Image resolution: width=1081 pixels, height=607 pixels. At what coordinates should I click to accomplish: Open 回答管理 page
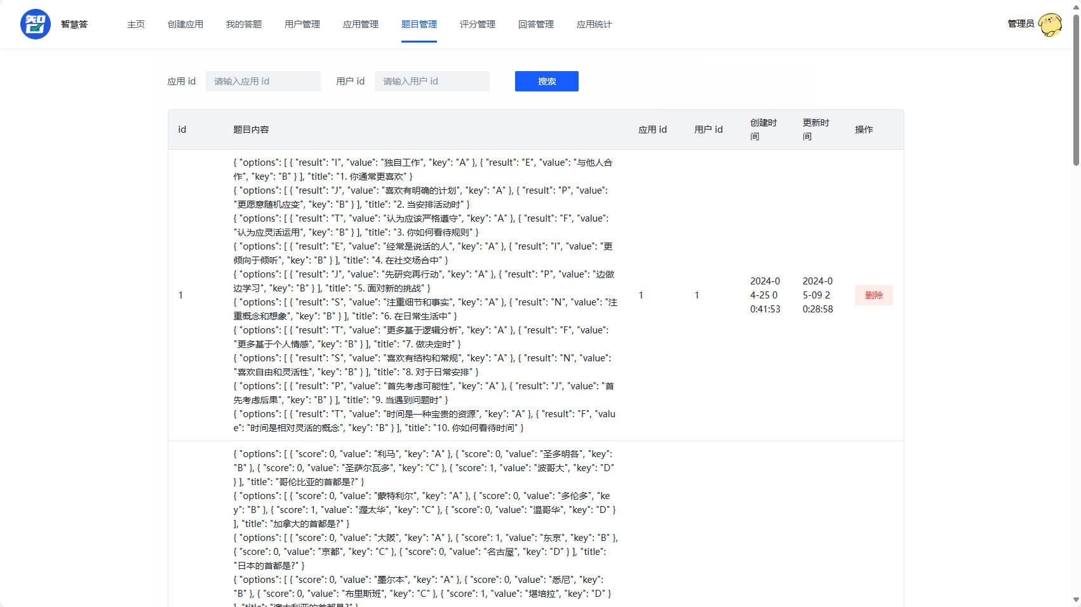535,24
